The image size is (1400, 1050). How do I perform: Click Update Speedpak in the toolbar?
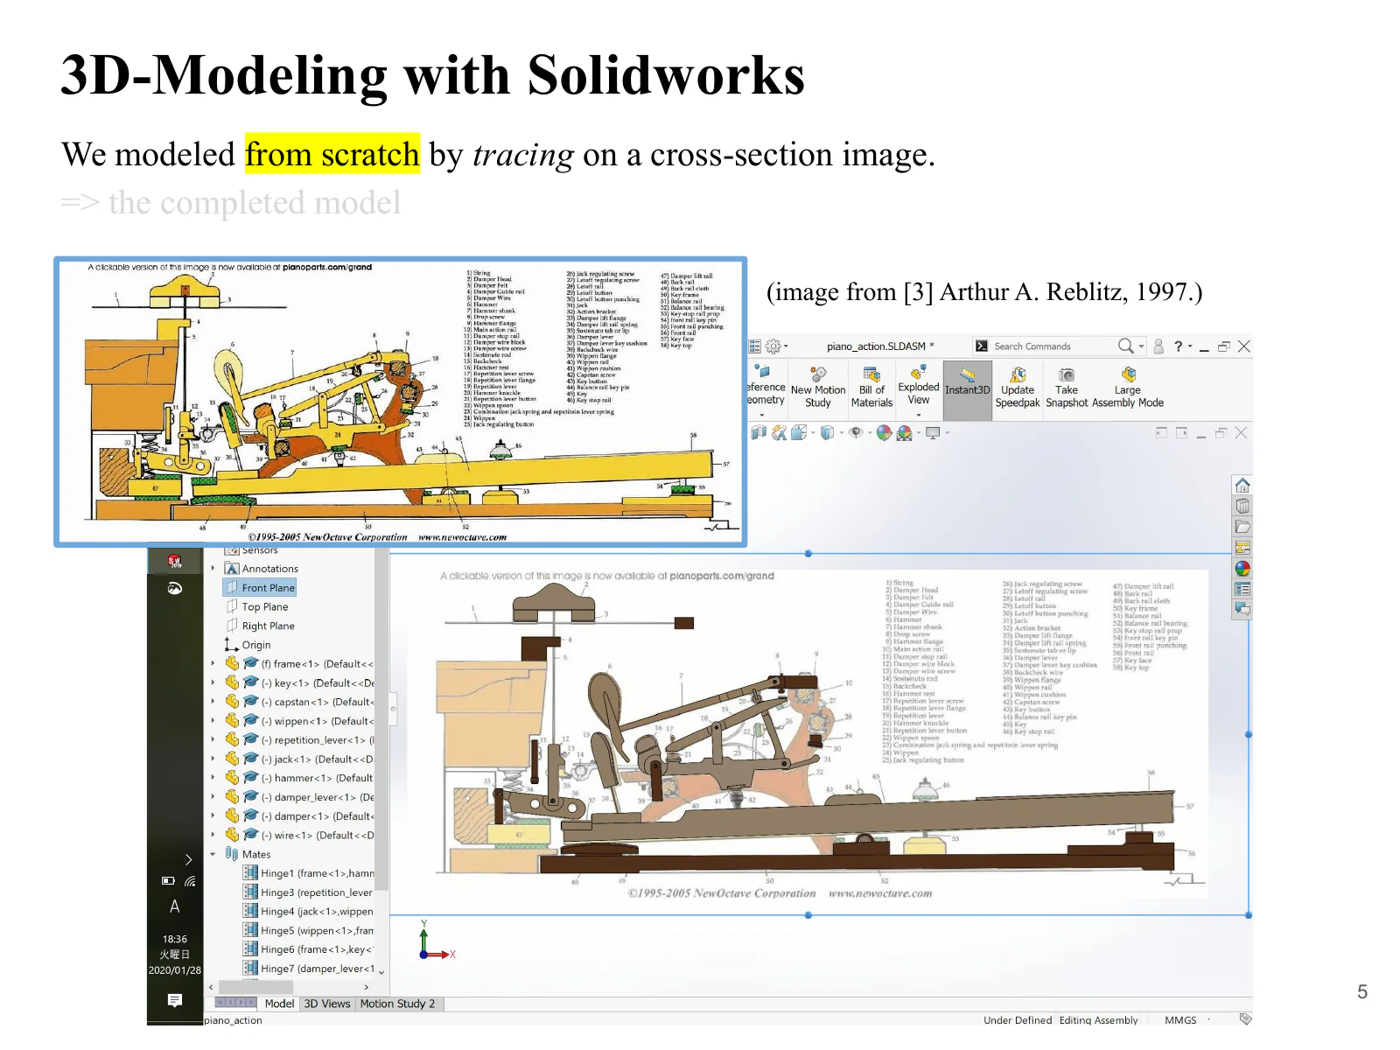pos(1018,388)
